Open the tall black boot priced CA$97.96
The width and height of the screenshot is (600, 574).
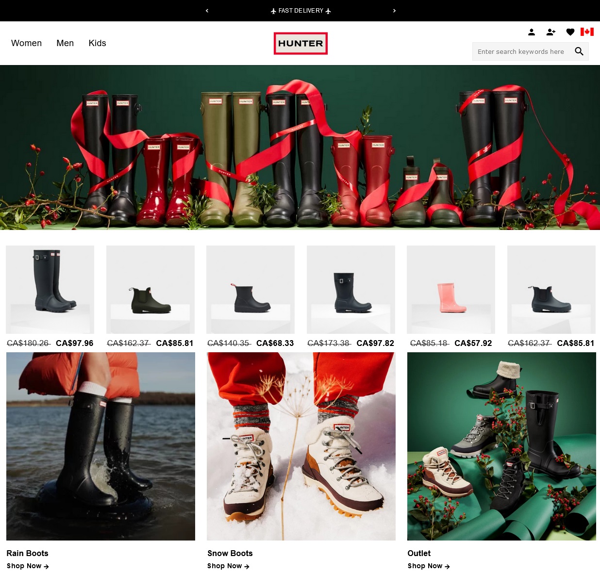50,290
